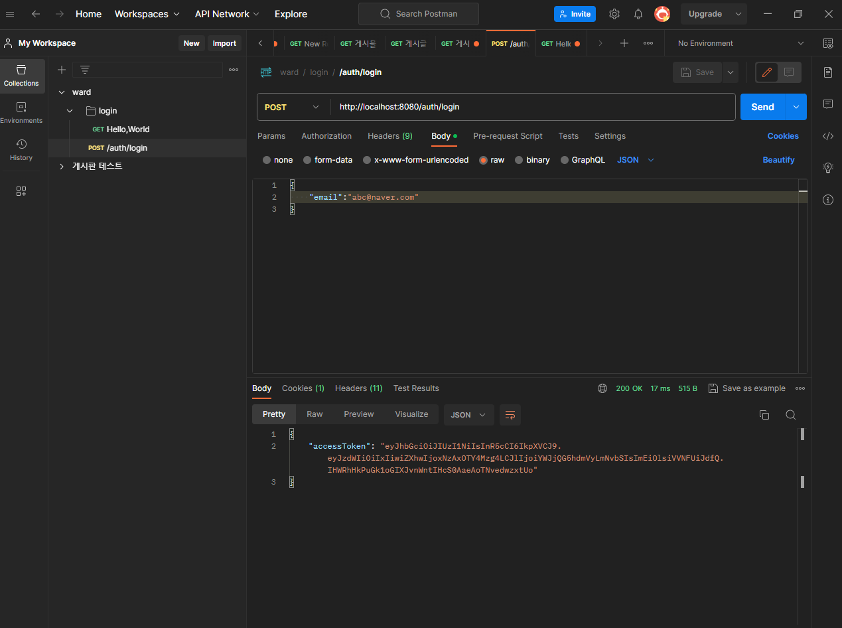Change the request body JSON language dropdown
The image size is (842, 628).
click(x=636, y=160)
